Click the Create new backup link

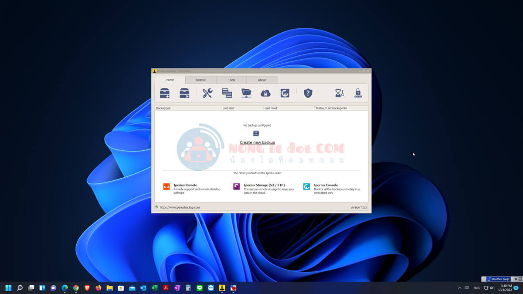click(x=257, y=142)
